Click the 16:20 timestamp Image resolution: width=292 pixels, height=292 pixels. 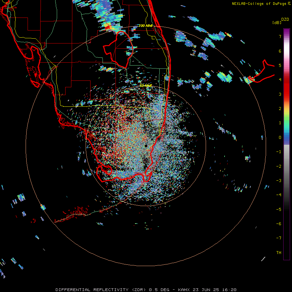click(x=229, y=290)
